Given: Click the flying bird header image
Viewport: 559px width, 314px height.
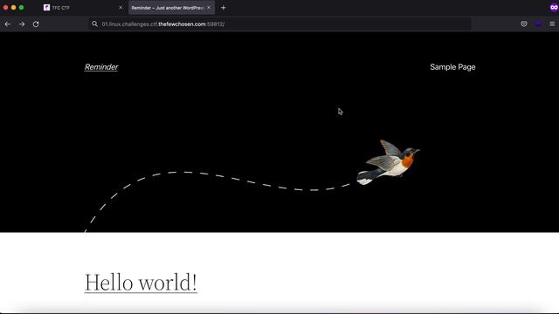Looking at the screenshot, I should 388,162.
